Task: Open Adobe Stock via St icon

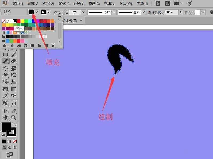Action: point(167,3)
